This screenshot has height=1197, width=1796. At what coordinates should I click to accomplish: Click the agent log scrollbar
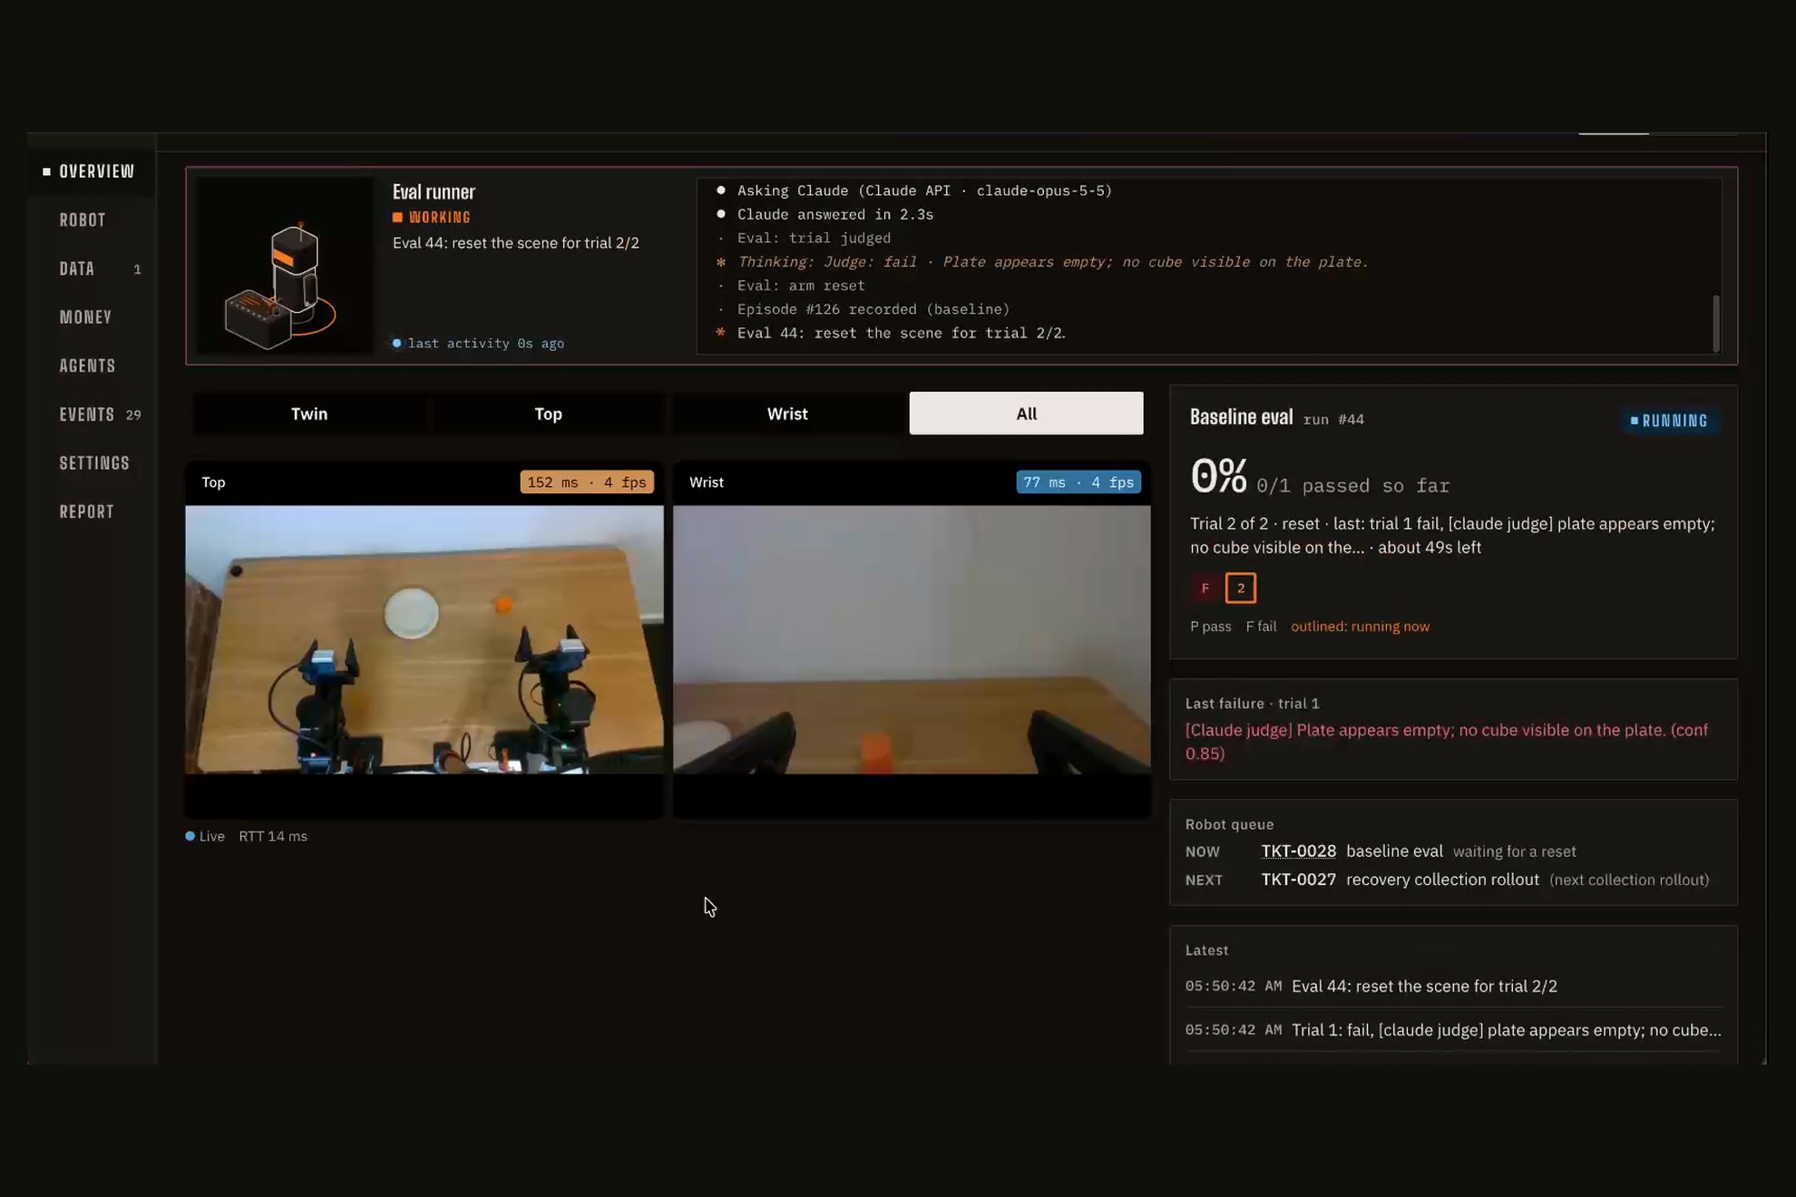pos(1715,323)
